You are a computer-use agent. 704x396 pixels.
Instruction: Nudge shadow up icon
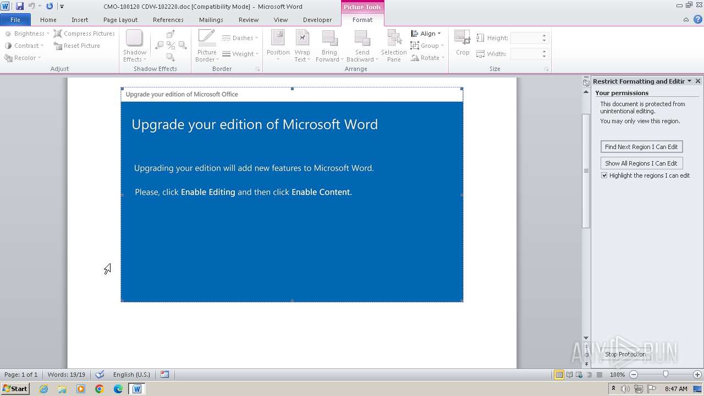pos(171,34)
